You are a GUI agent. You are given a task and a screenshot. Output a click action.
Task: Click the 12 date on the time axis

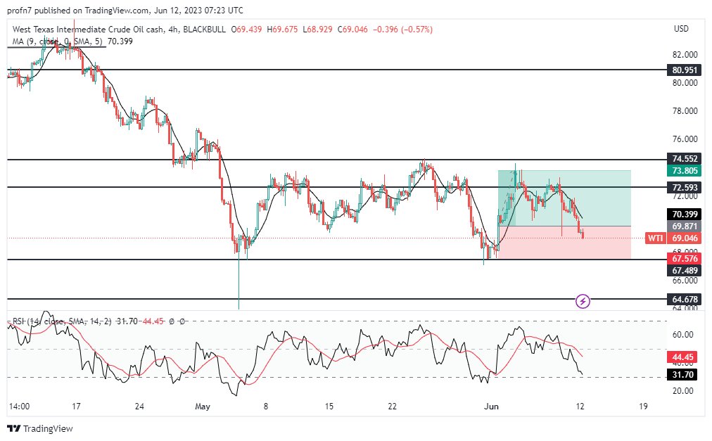580,406
